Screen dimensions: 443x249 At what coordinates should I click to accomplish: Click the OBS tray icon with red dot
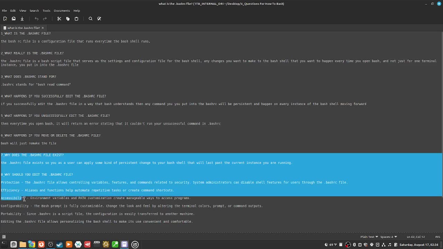tap(348, 245)
